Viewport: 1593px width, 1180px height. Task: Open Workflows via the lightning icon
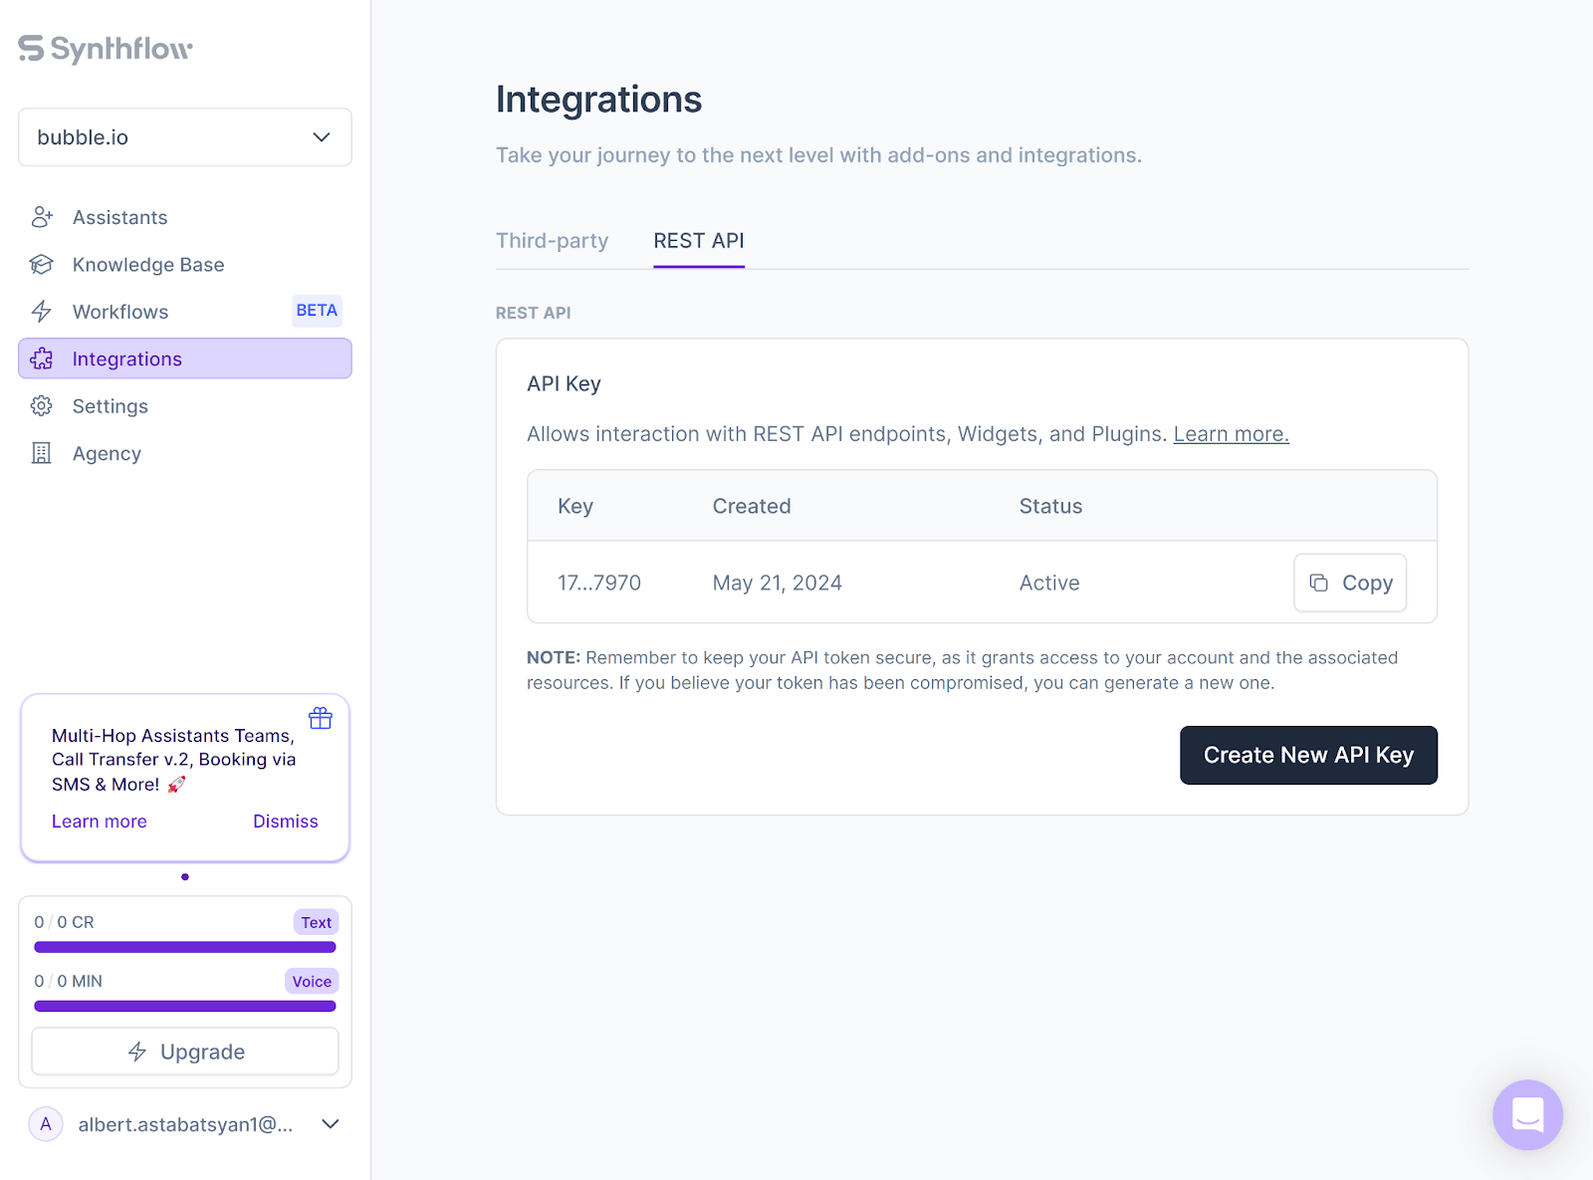coord(41,312)
